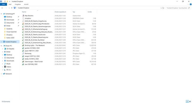Image resolution: width=192 pixels, height=103 pixels.
Task: Expand 3D-Objekte under Dieser PC
Action: coord(2,49)
